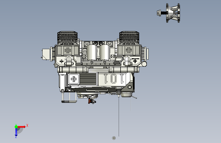Select the "101" number marking on the turret
Screen dimensions: 221x143
coord(114,79)
